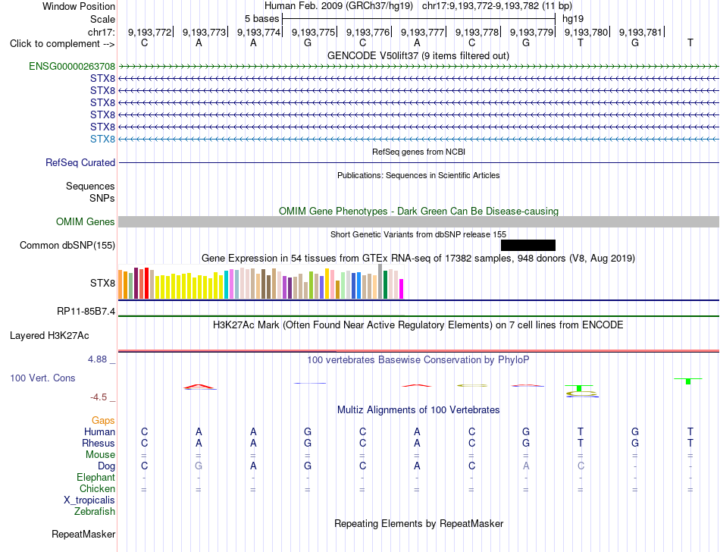Click the tall gray GTEx expression bar
The height and width of the screenshot is (552, 720).
coord(380,281)
